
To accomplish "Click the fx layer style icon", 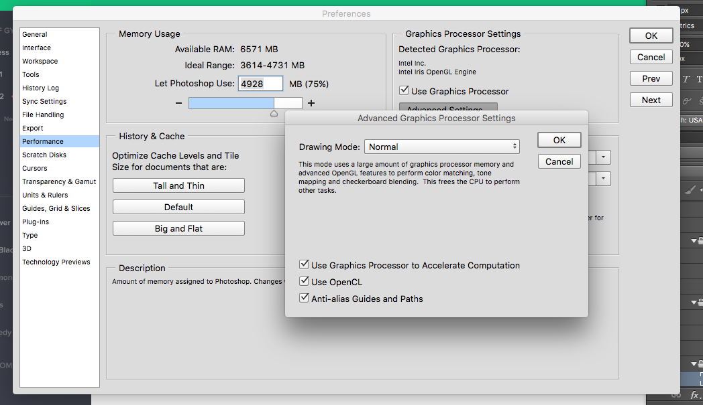I will point(694,395).
